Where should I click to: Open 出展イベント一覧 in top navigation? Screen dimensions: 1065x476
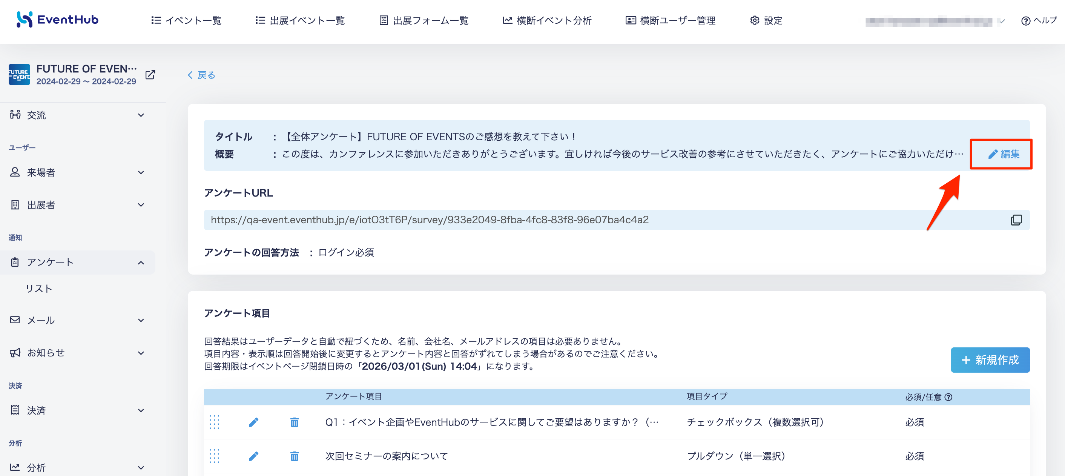point(300,20)
